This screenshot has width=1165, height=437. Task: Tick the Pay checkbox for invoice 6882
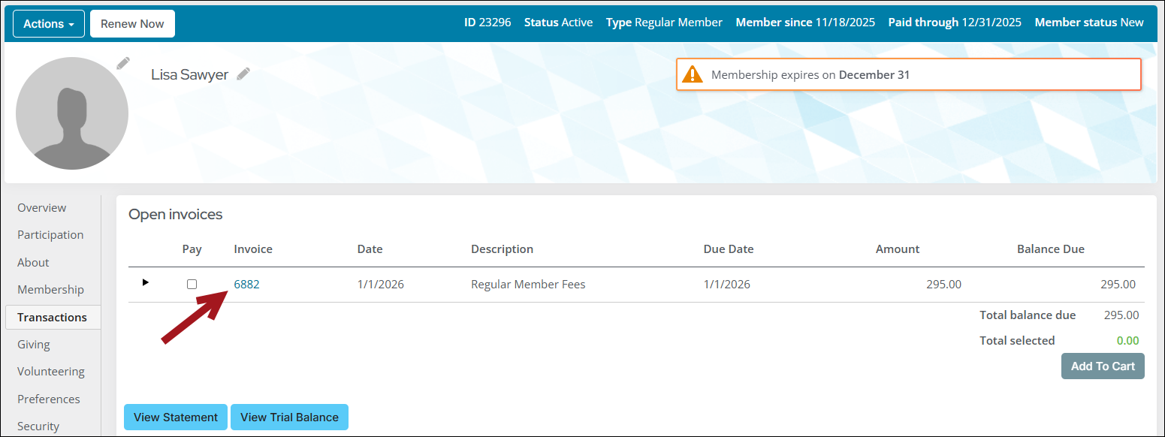[x=192, y=285]
